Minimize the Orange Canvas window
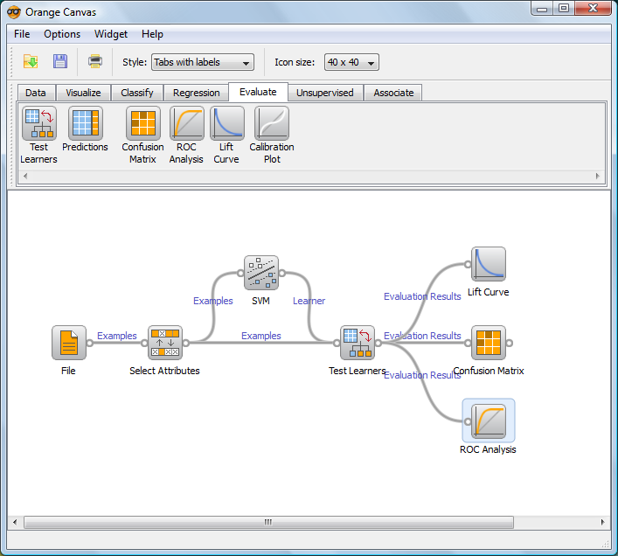Screen dimensions: 618x556 click(x=542, y=9)
